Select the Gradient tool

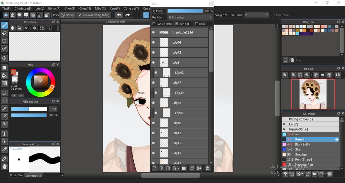pyautogui.click(x=4, y=83)
